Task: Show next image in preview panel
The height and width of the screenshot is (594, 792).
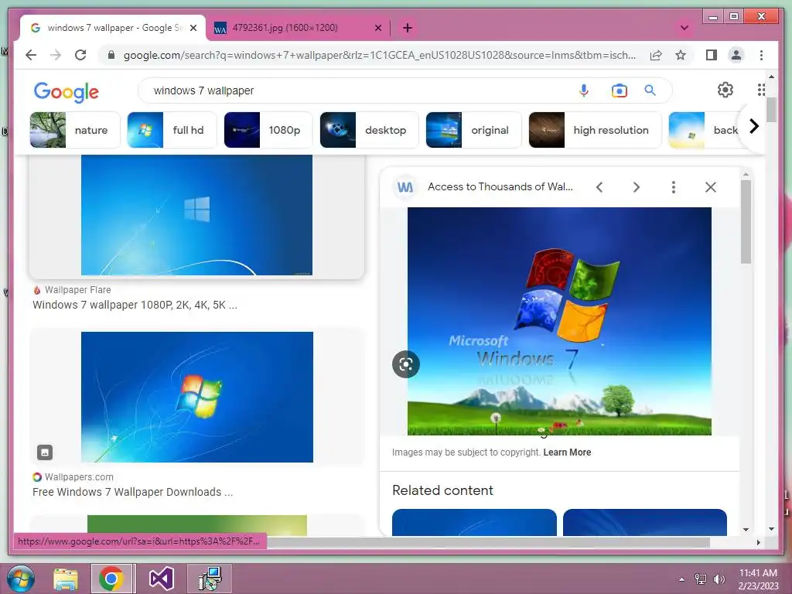Action: (637, 187)
